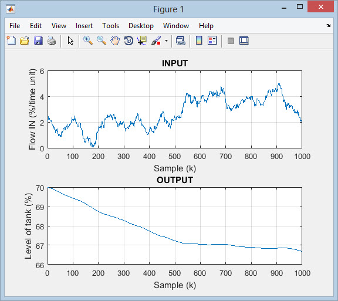Activate the Zoom Out magnifier tool
338x301 pixels.
(x=102, y=40)
